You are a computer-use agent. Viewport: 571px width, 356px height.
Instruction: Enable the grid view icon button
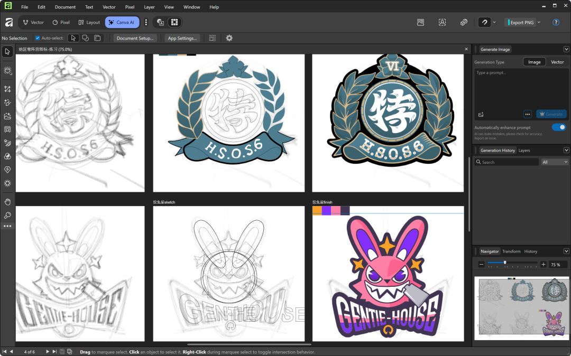coord(174,22)
